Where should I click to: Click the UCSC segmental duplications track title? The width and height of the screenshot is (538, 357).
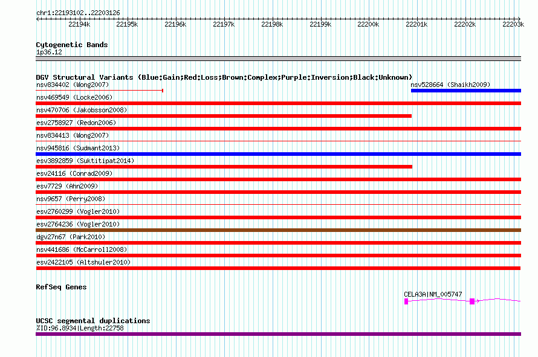click(93, 321)
